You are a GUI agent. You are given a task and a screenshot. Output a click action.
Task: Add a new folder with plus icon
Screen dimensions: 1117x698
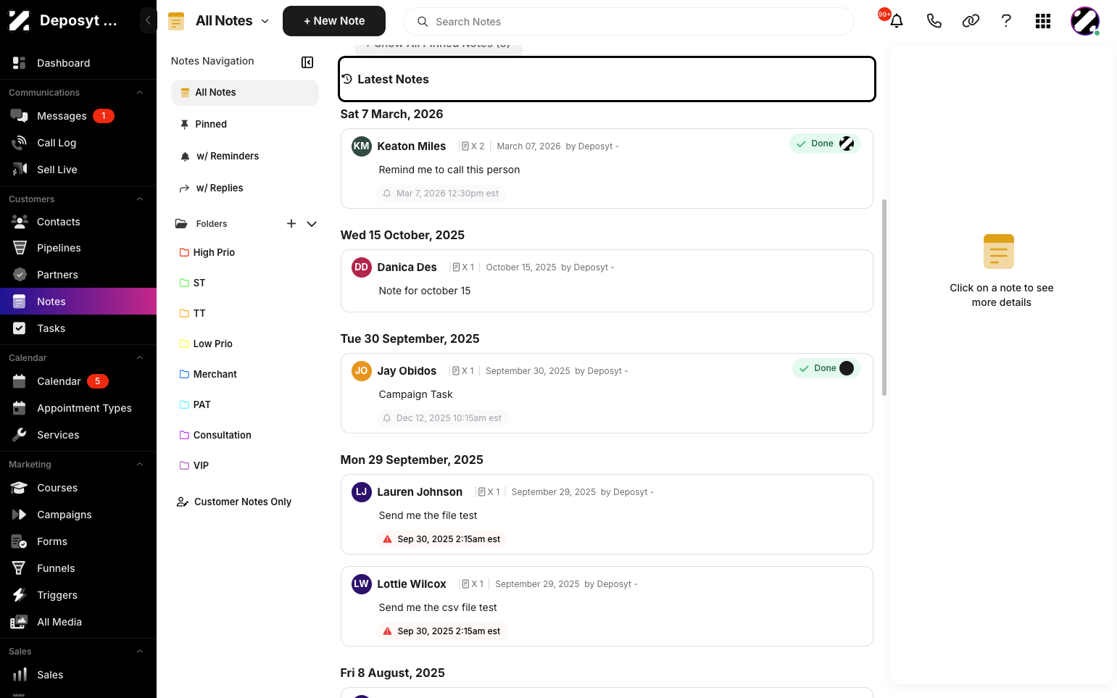(291, 224)
